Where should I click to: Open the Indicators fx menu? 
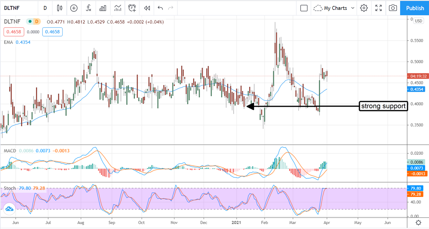click(x=88, y=8)
